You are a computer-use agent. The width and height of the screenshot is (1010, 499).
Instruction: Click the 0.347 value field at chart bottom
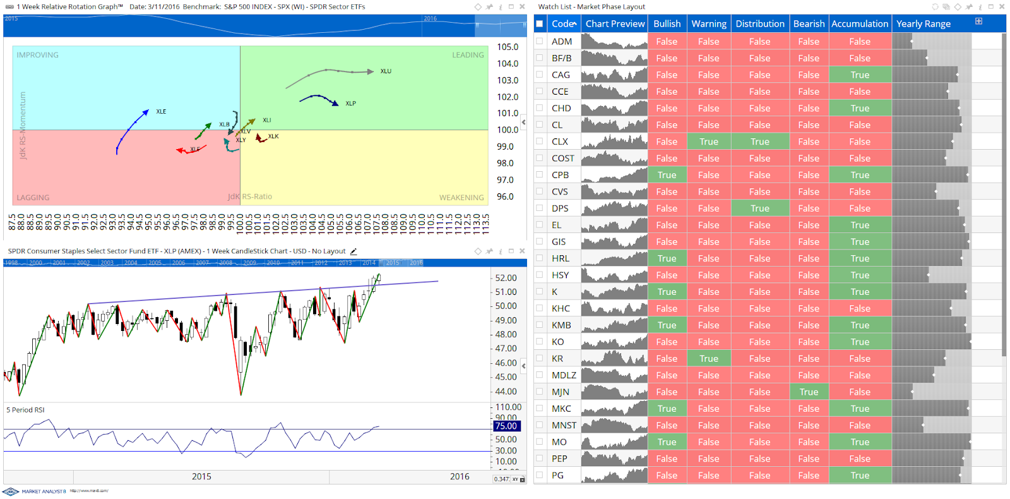pyautogui.click(x=502, y=479)
